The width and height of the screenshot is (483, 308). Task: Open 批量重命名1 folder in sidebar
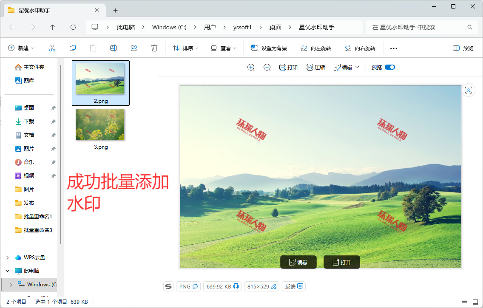coord(34,217)
